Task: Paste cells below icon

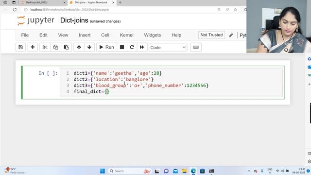Action: point(66,47)
